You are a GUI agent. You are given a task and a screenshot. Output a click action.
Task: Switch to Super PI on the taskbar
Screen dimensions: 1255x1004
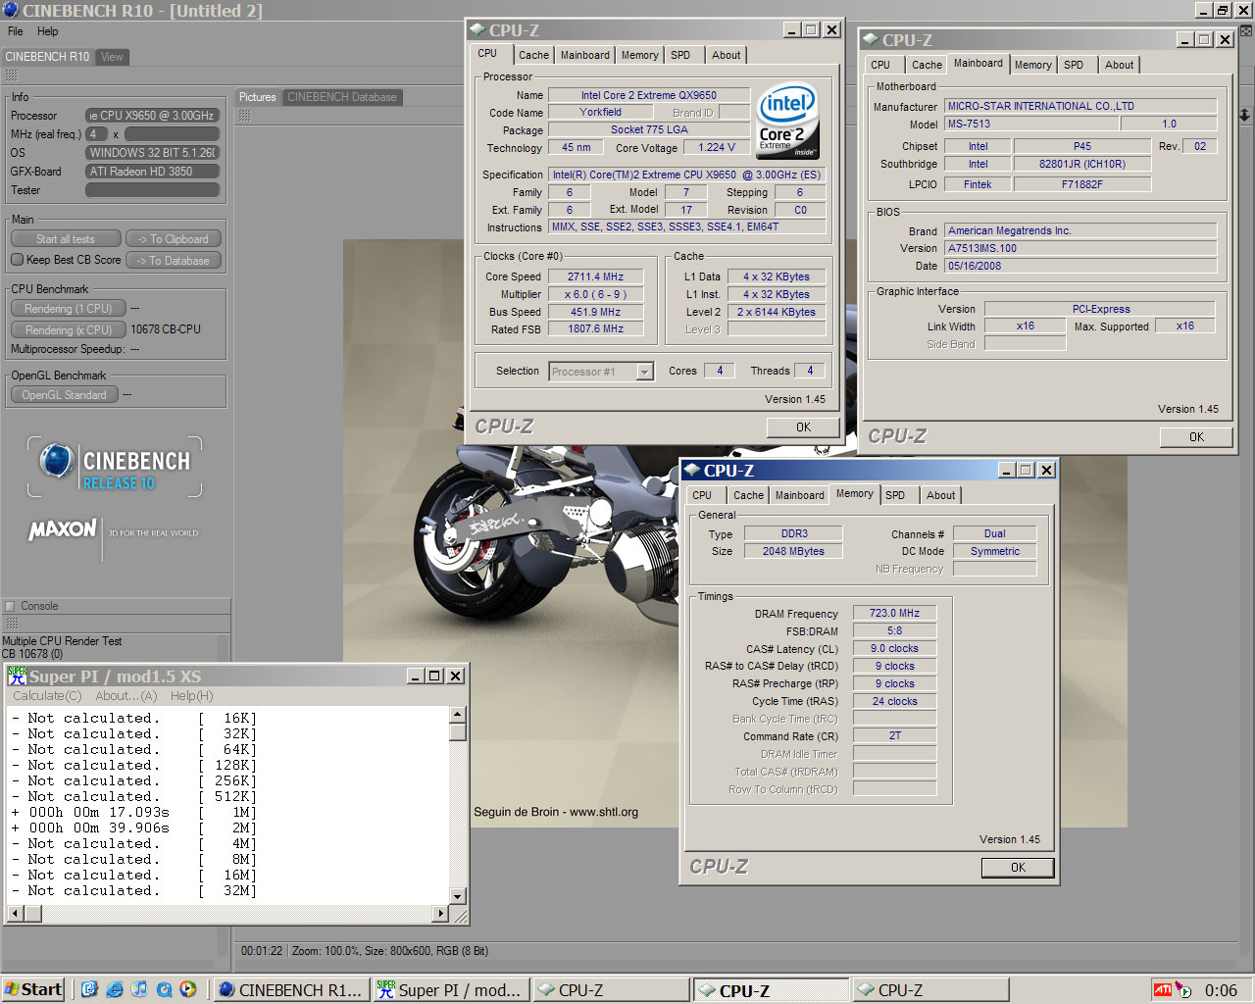click(451, 990)
